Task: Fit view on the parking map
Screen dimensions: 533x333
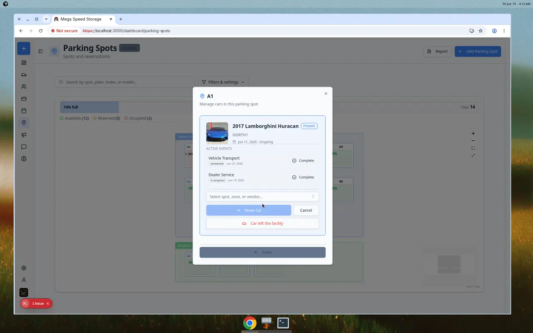Action: pos(473,148)
